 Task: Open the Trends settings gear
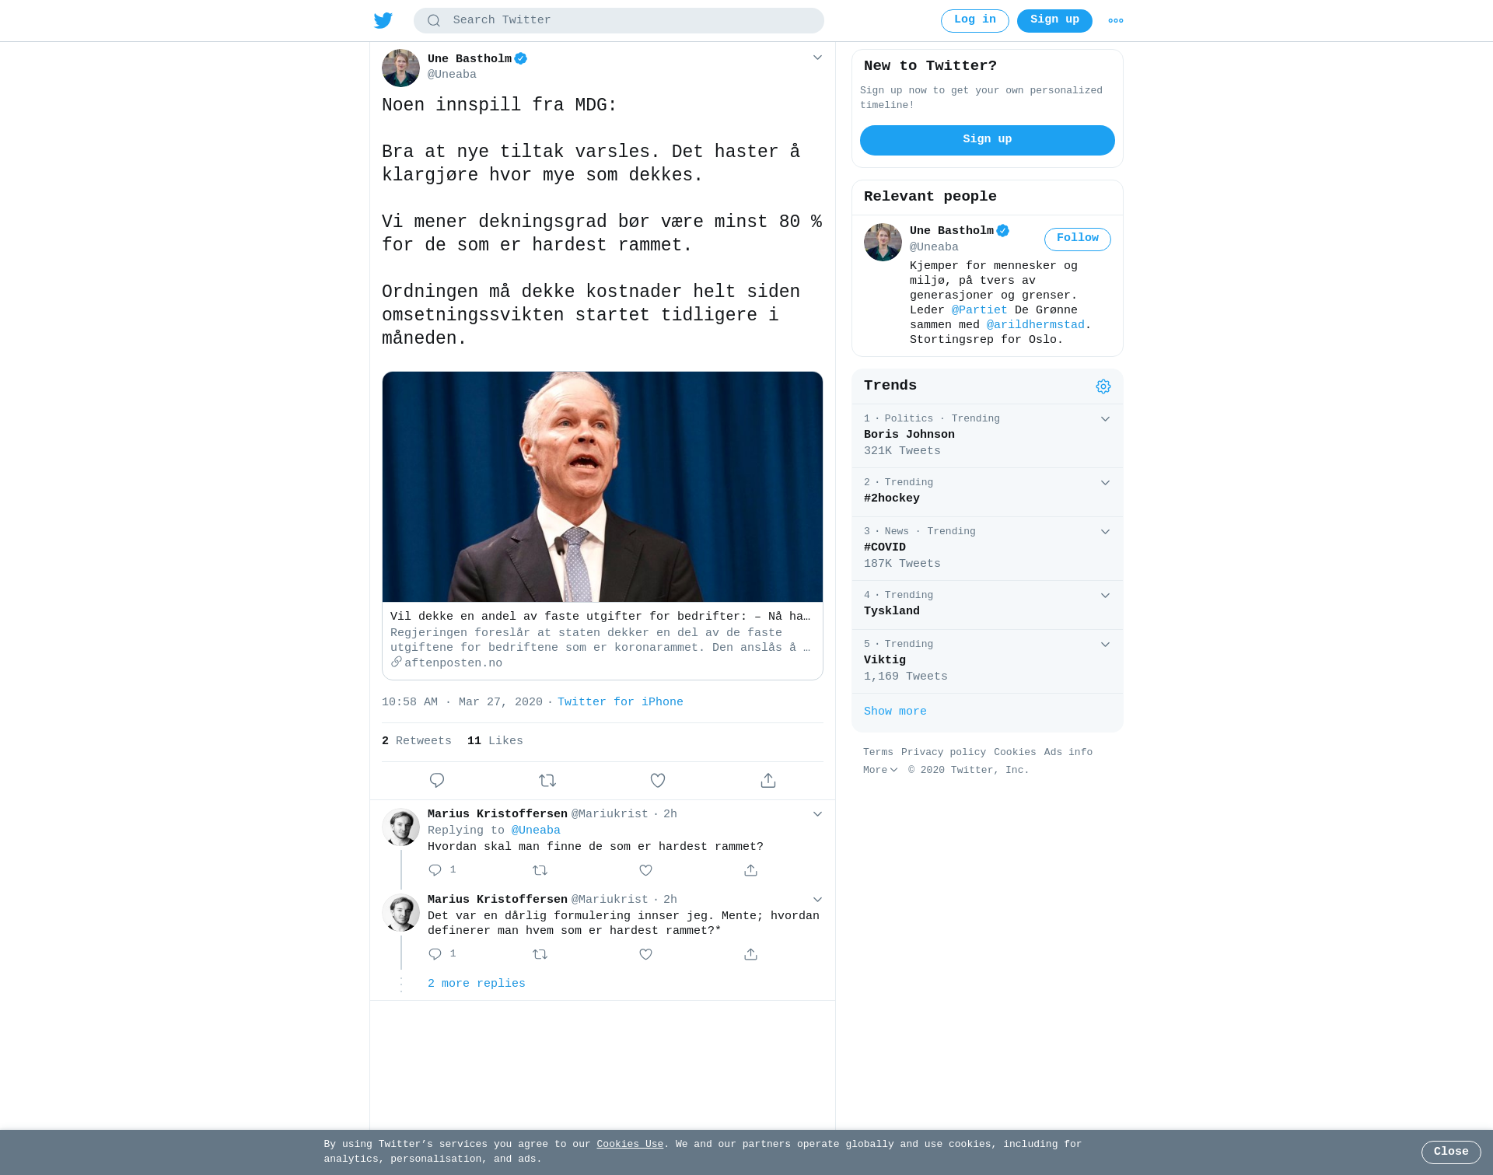(x=1103, y=386)
